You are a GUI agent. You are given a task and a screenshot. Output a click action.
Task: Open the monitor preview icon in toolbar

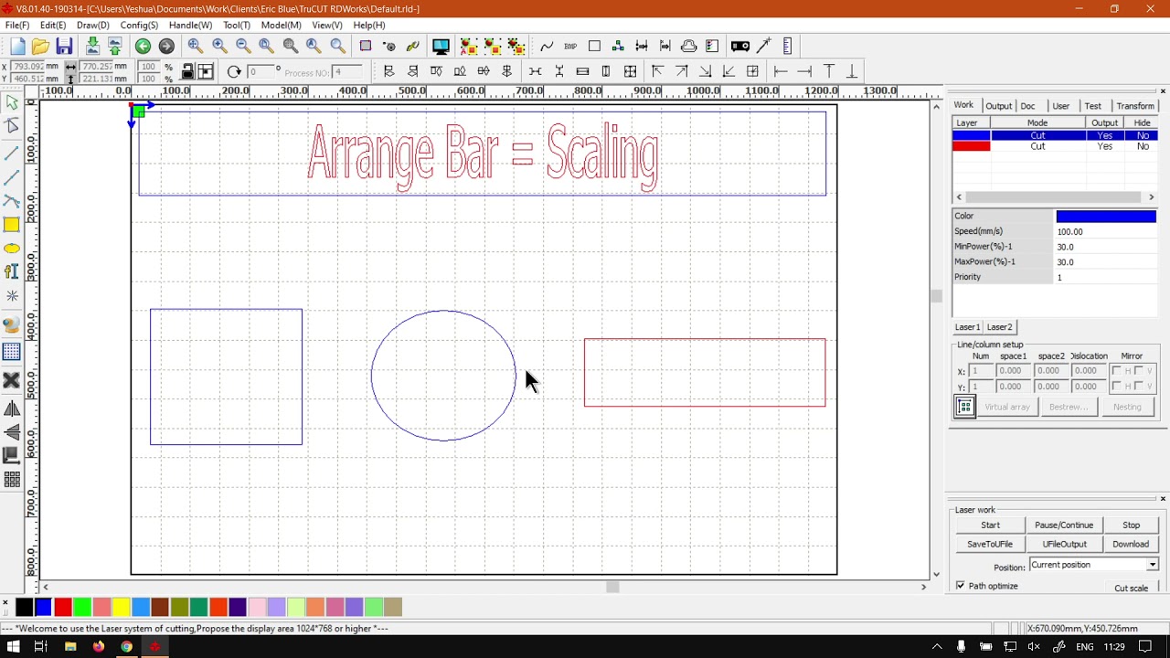tap(441, 47)
